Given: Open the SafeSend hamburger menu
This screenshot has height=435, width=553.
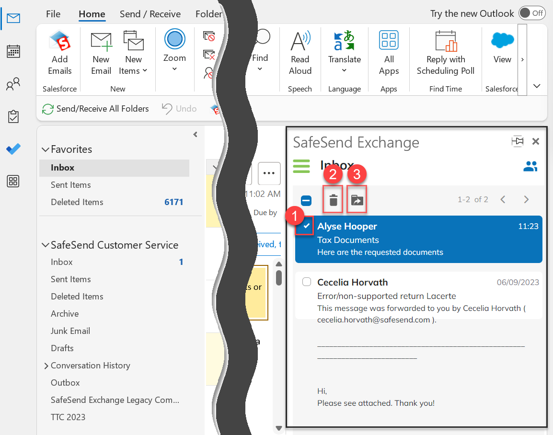Looking at the screenshot, I should point(301,166).
